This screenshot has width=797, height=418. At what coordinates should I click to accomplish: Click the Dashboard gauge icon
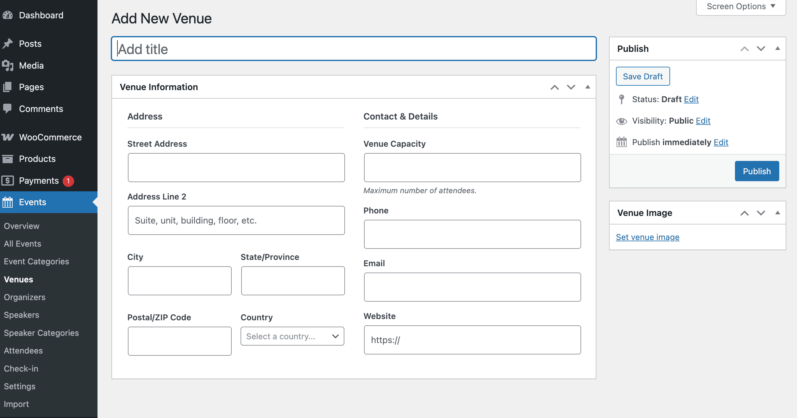8,15
